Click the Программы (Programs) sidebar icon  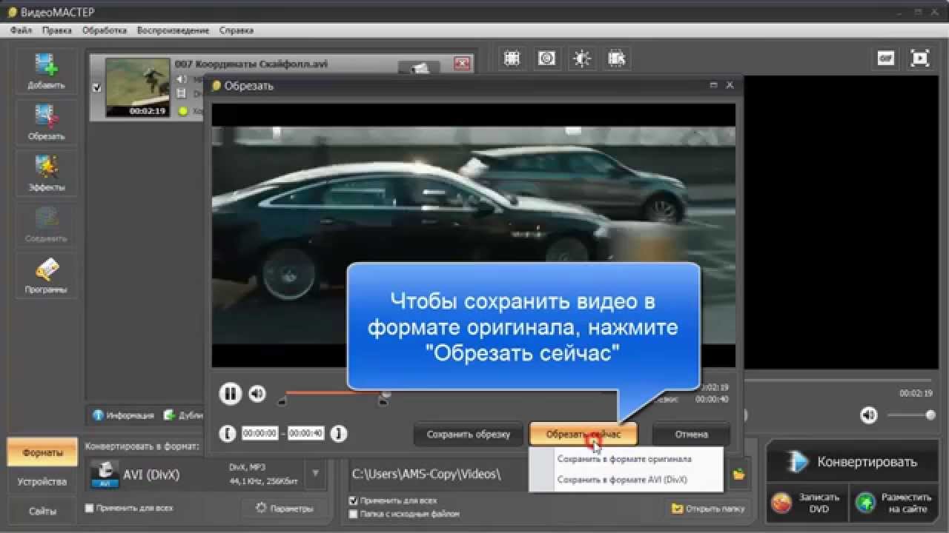[x=47, y=275]
